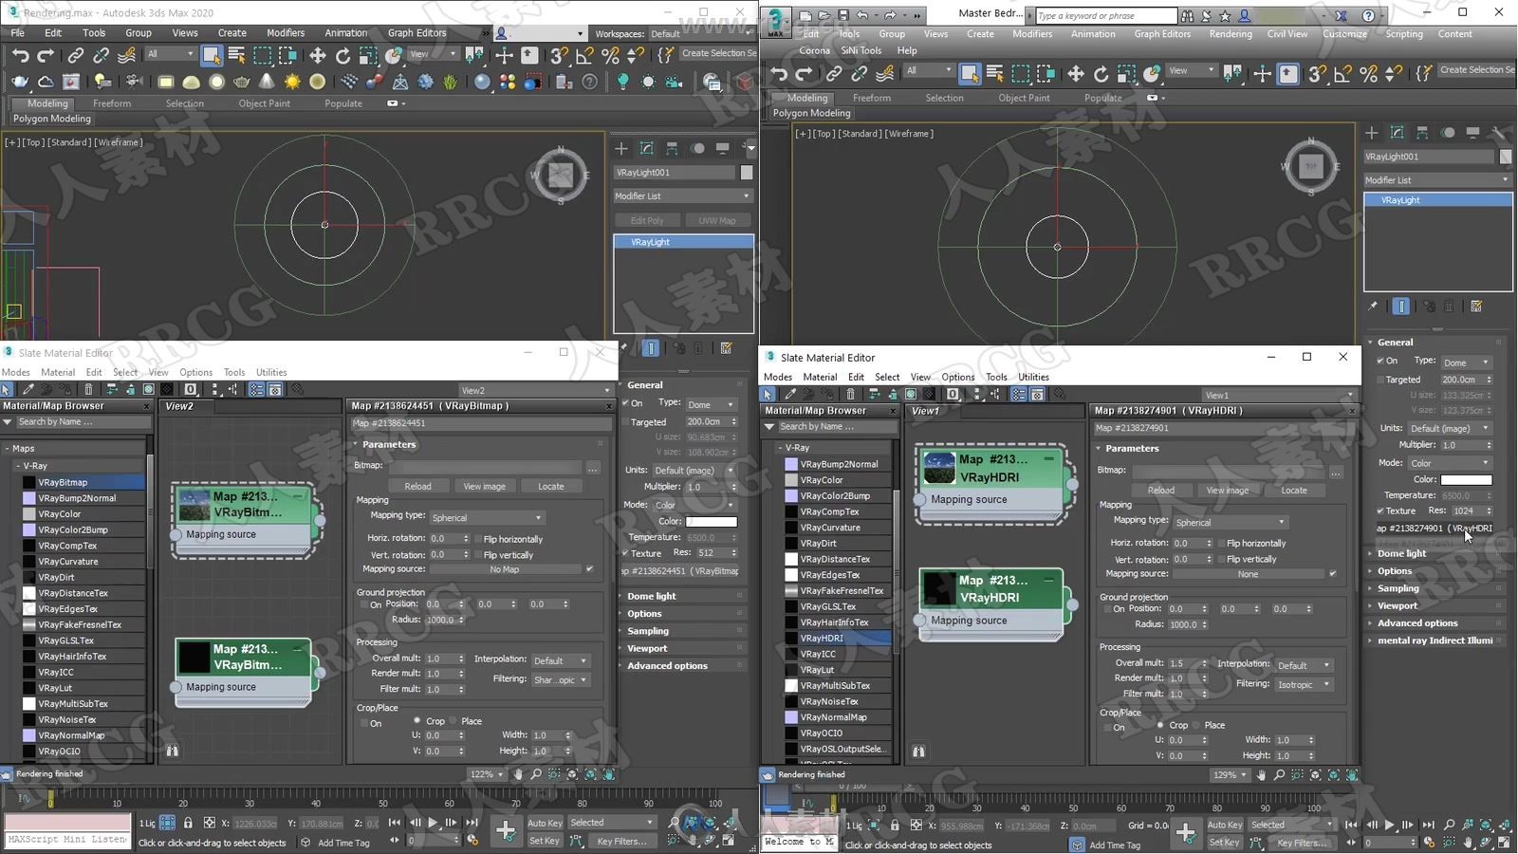This screenshot has height=854, width=1518.
Task: Enable Flip vertically in VRayHDRI parameters
Action: [x=1221, y=559]
